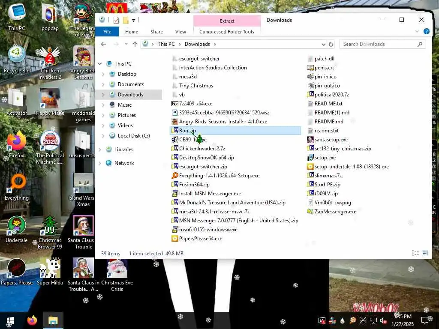Screen dimensions: 439x329
Task: Click the taskbar clock and date
Action: [403, 320]
